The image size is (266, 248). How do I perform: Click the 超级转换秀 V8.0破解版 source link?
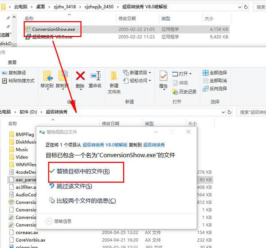[x=105, y=144]
